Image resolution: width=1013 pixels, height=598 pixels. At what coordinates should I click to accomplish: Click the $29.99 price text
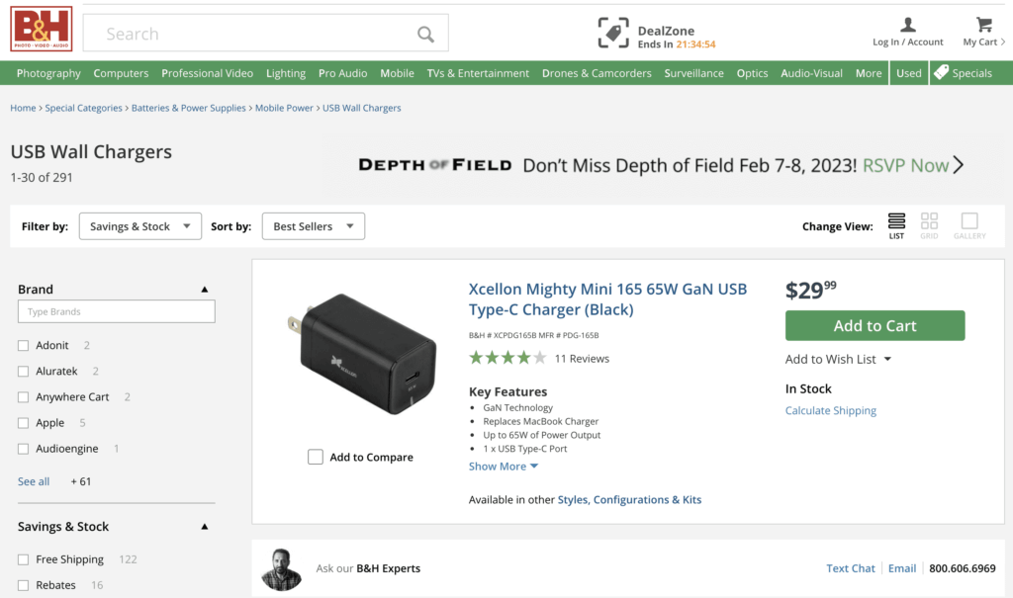coord(811,290)
